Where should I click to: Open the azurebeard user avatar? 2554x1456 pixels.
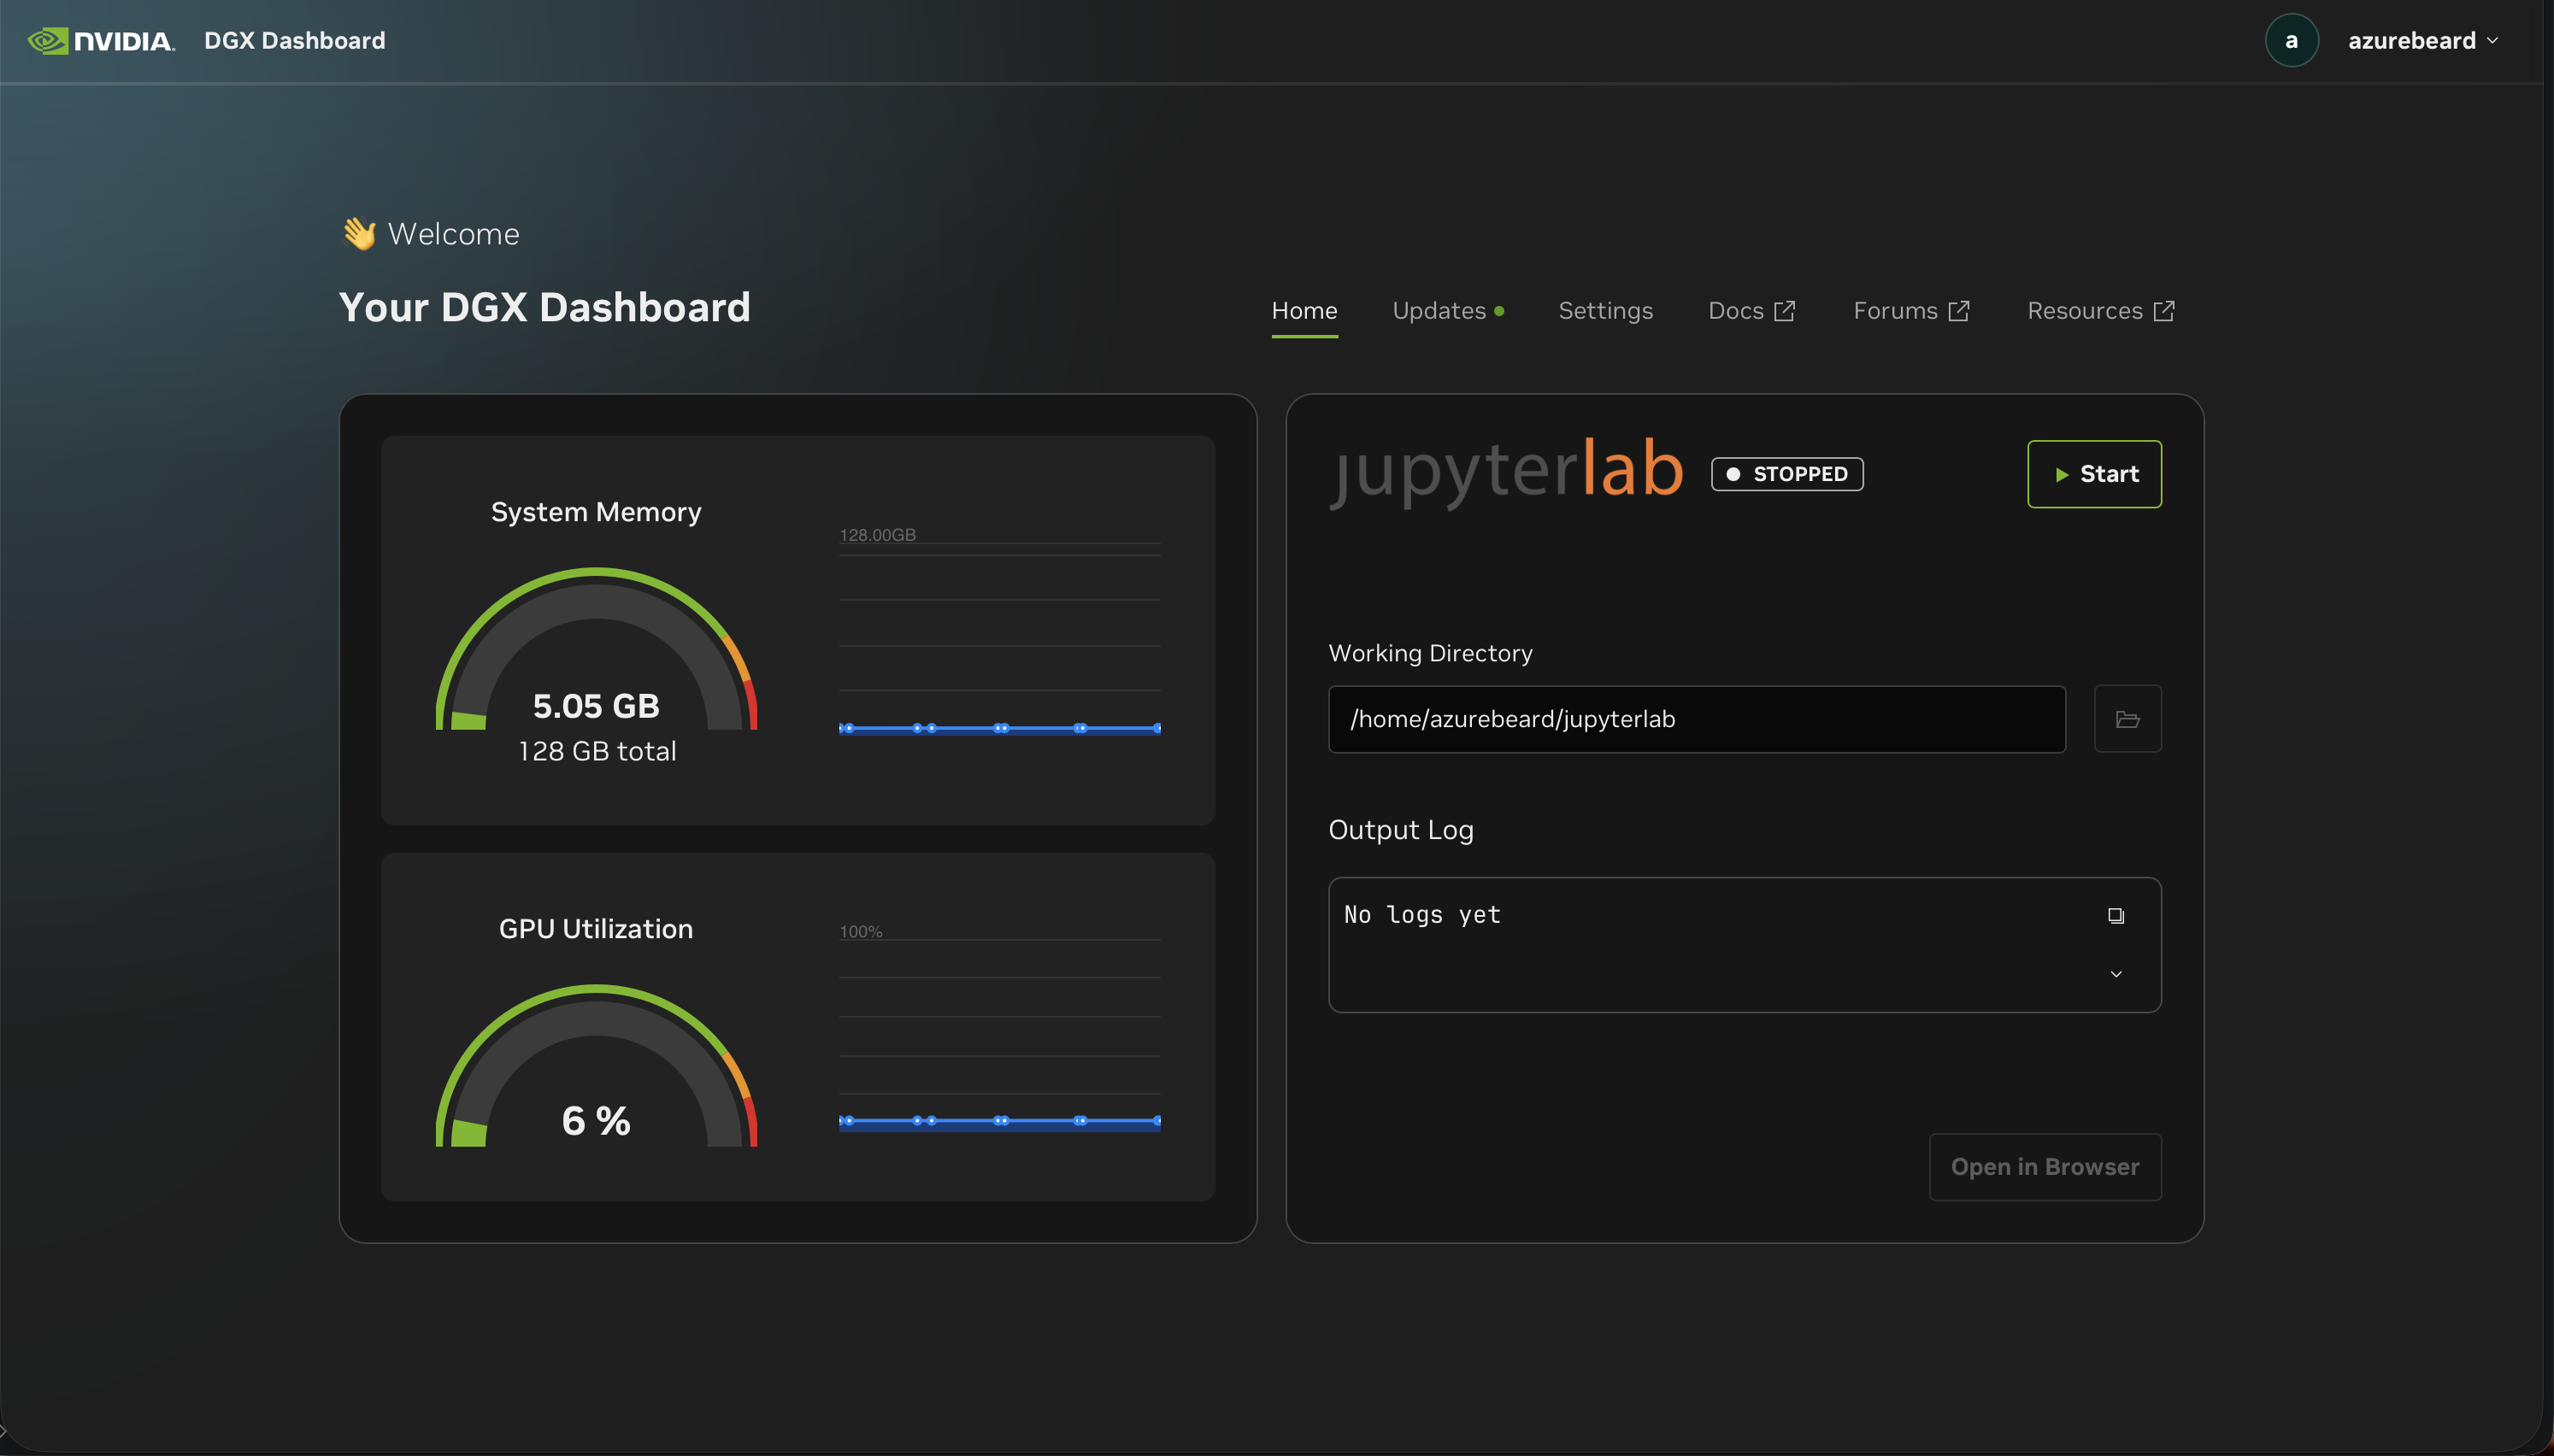[2291, 41]
